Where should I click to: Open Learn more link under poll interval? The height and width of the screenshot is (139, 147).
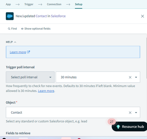pyautogui.click(x=46, y=91)
